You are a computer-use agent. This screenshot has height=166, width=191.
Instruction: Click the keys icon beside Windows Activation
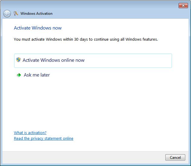[x=16, y=14]
